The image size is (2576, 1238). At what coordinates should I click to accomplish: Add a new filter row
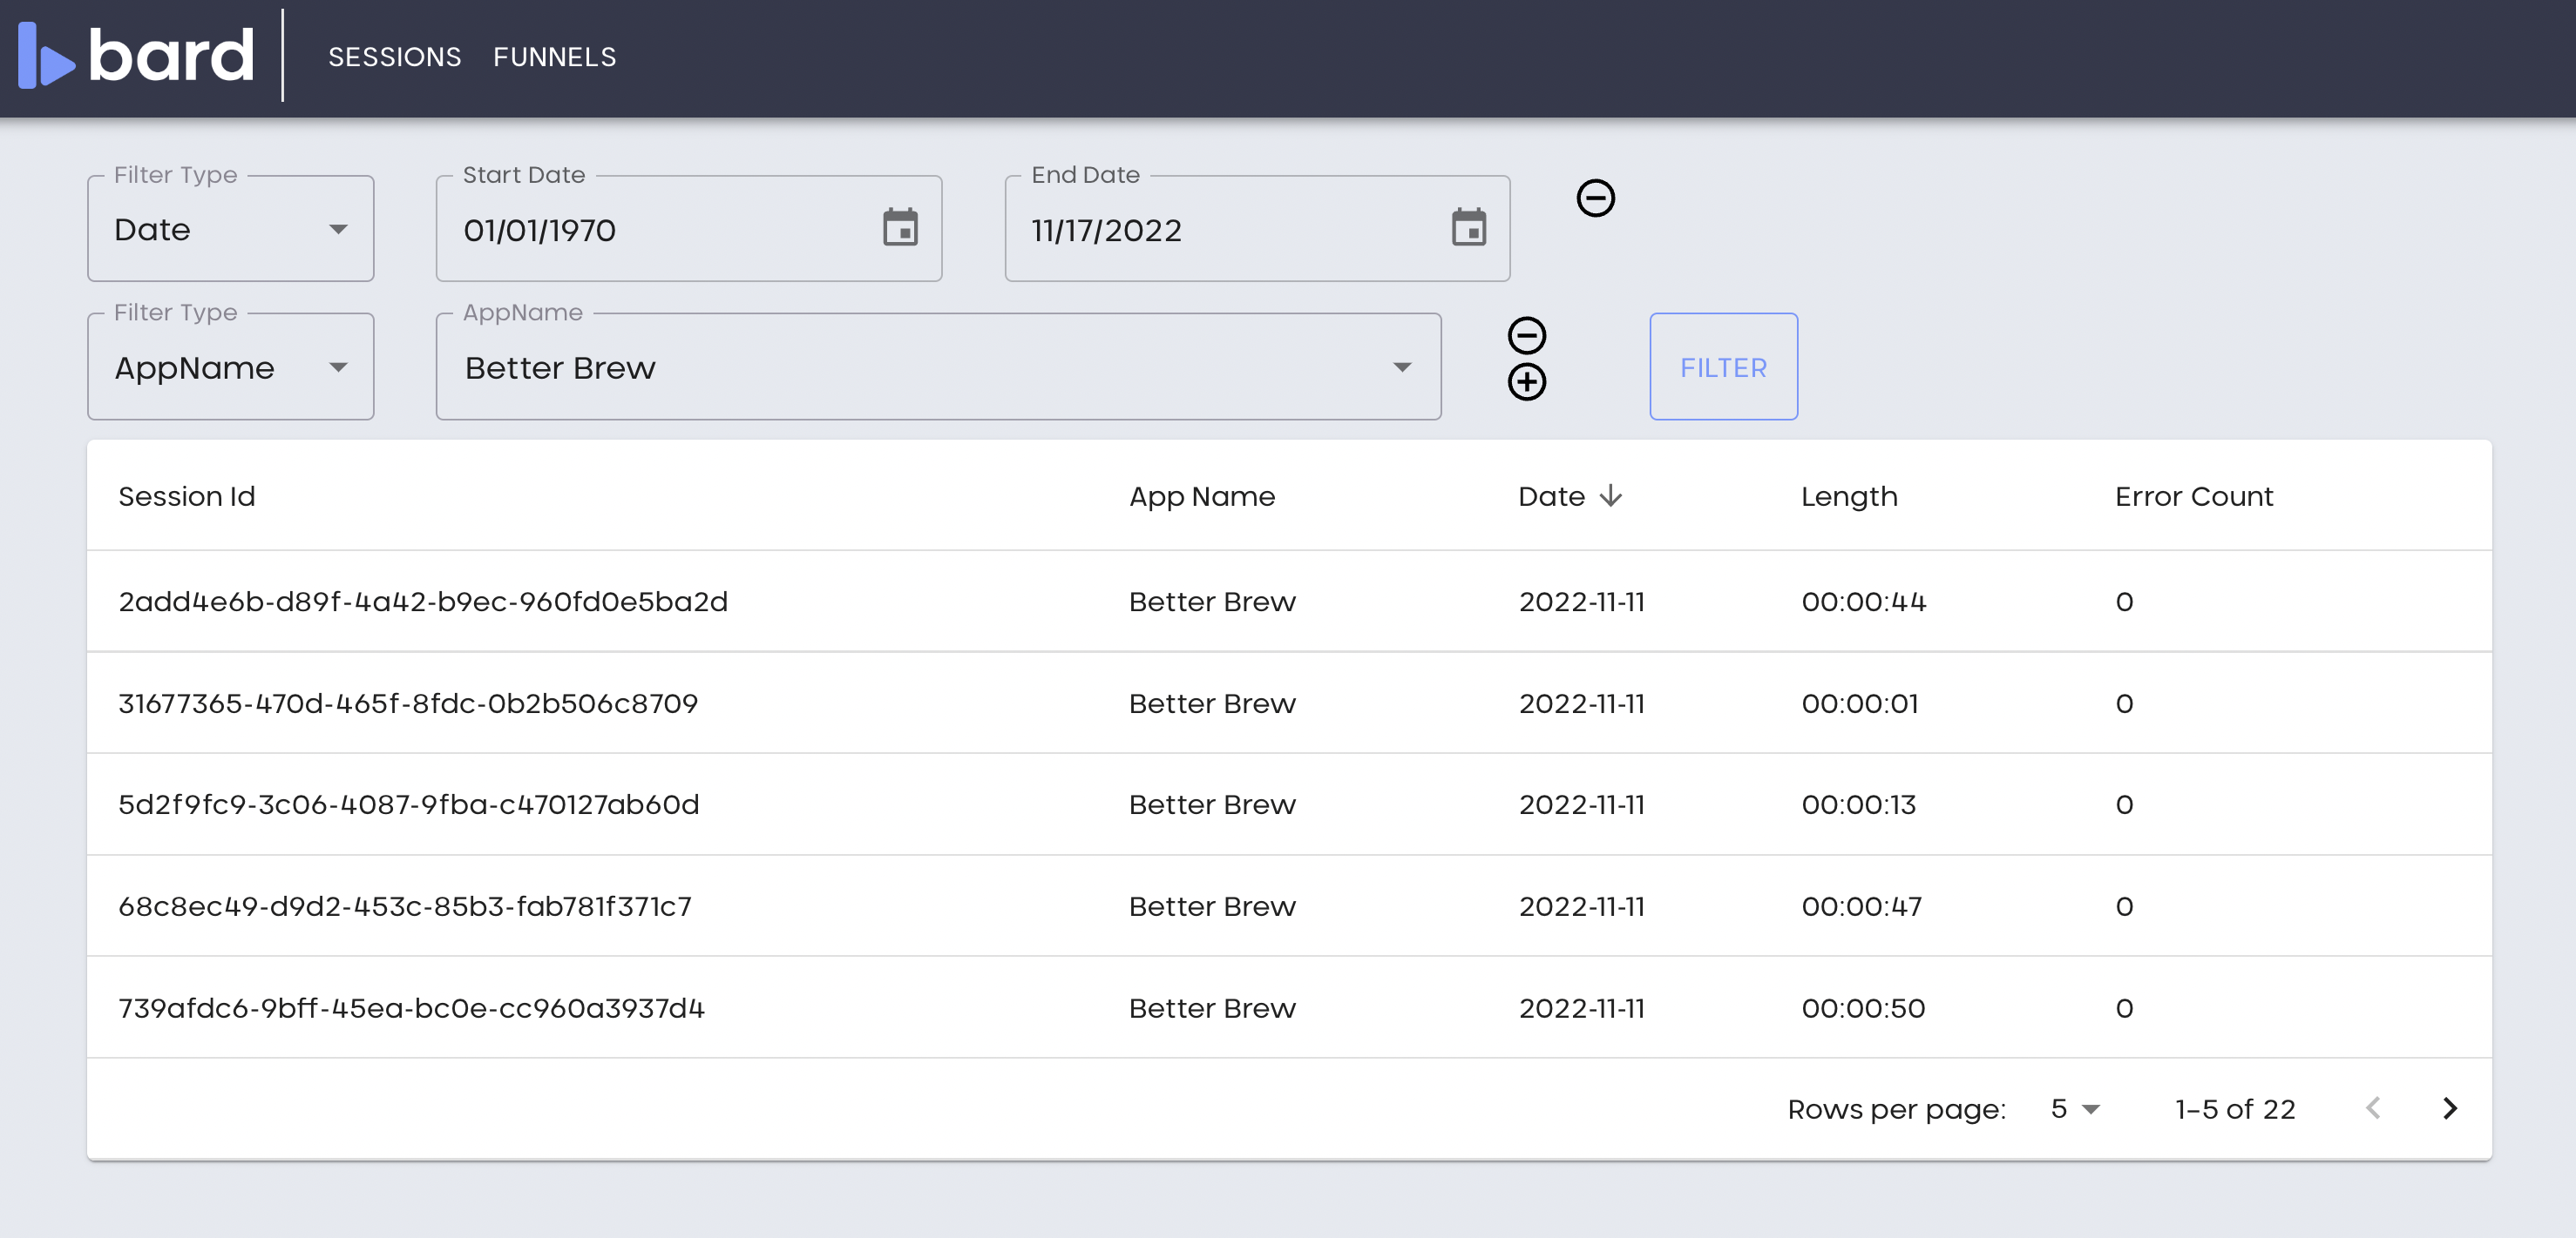pos(1526,381)
